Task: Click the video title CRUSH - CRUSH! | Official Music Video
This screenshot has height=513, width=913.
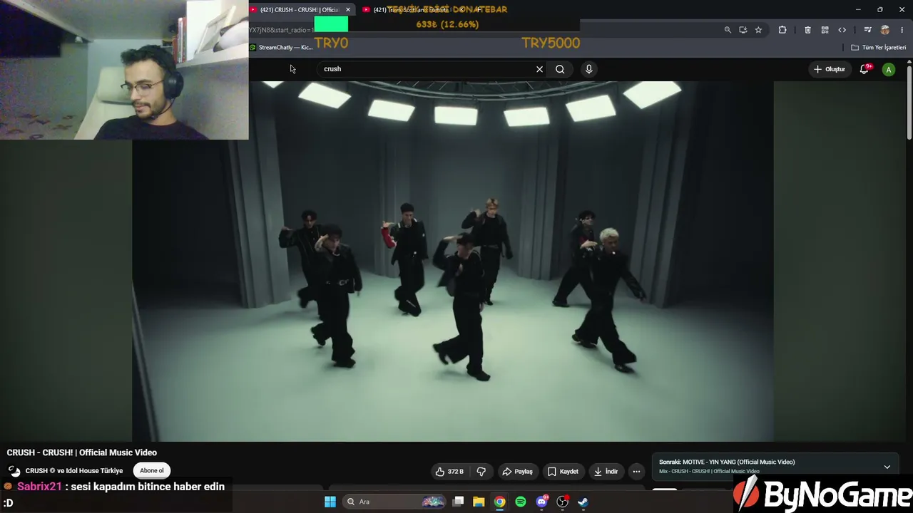Action: (82, 452)
